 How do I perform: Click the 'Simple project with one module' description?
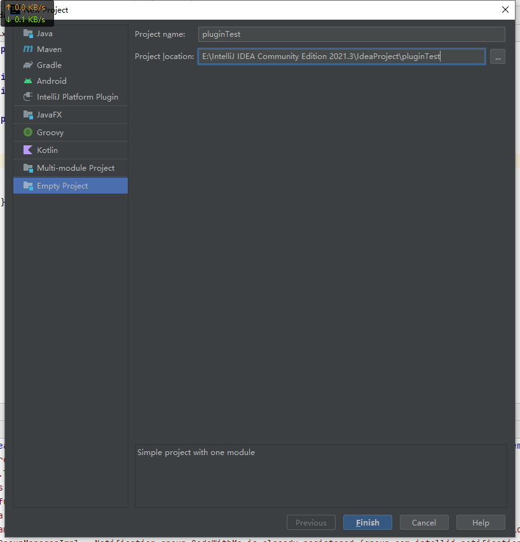196,453
